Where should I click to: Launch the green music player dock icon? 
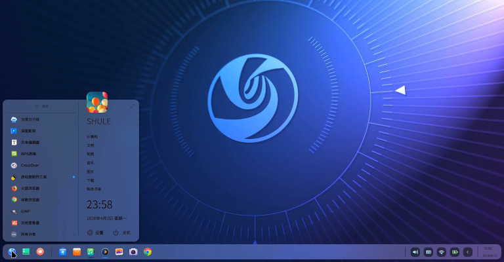point(91,252)
